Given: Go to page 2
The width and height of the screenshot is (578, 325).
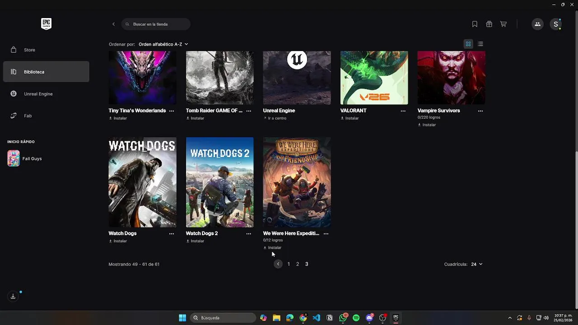Looking at the screenshot, I should (298, 264).
